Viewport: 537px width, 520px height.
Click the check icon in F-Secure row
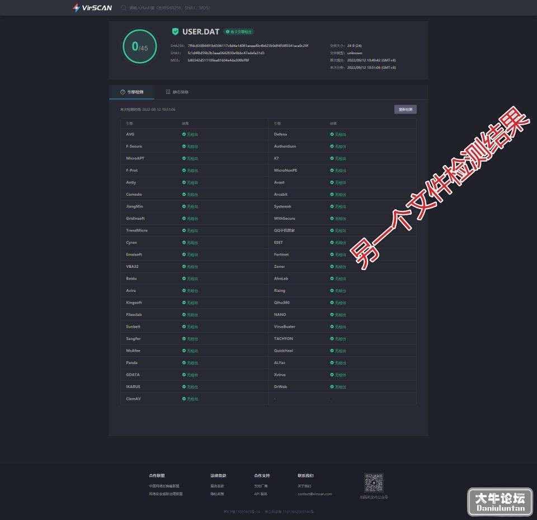184,146
